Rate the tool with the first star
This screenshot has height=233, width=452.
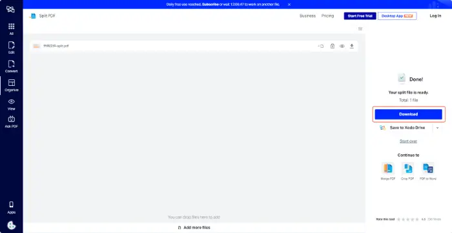pyautogui.click(x=398, y=219)
